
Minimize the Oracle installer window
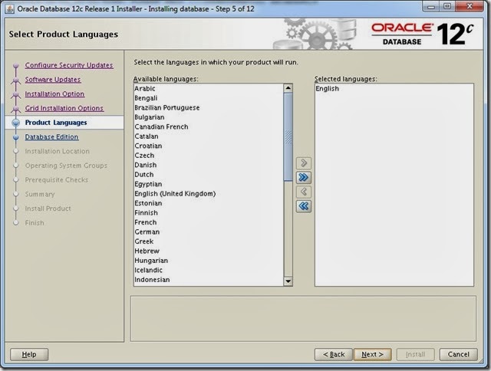coord(431,7)
